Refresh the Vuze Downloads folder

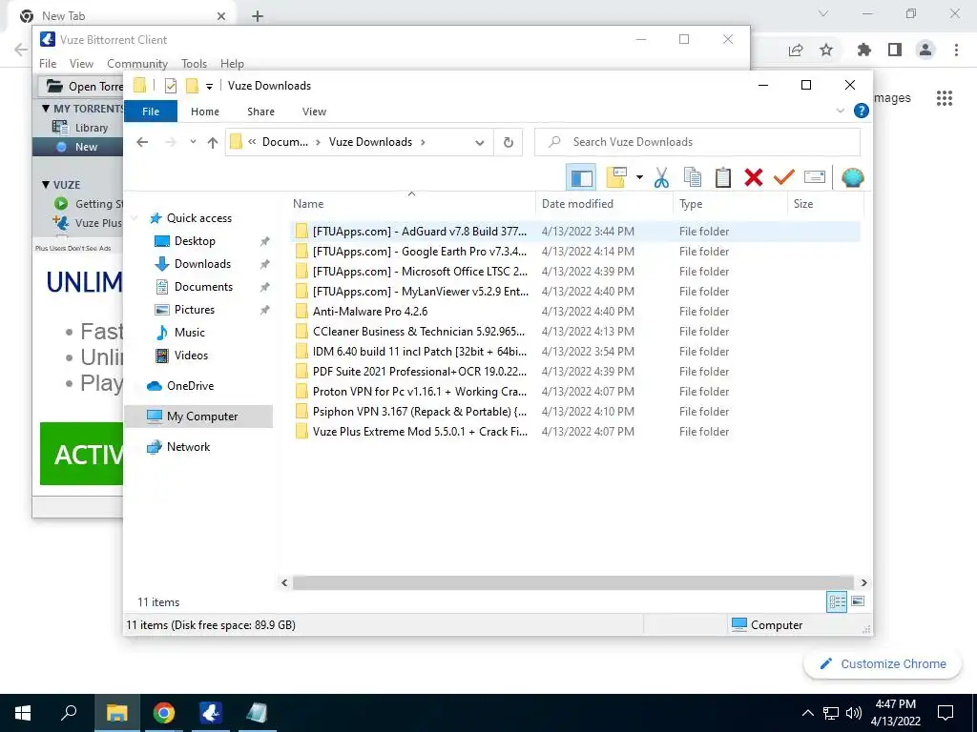(509, 143)
